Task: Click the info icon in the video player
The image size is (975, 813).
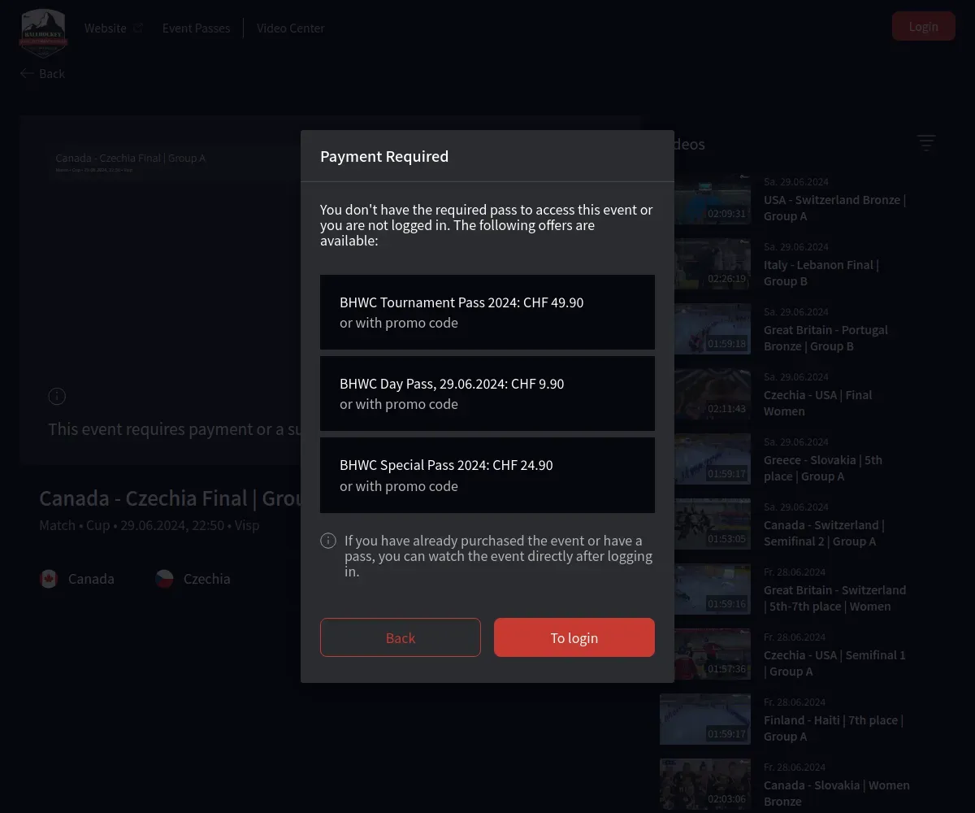Action: [57, 396]
